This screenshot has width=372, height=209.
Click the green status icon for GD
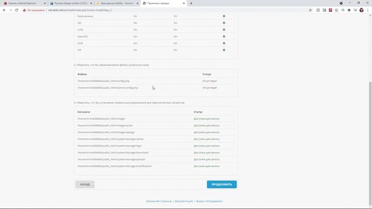224,23
